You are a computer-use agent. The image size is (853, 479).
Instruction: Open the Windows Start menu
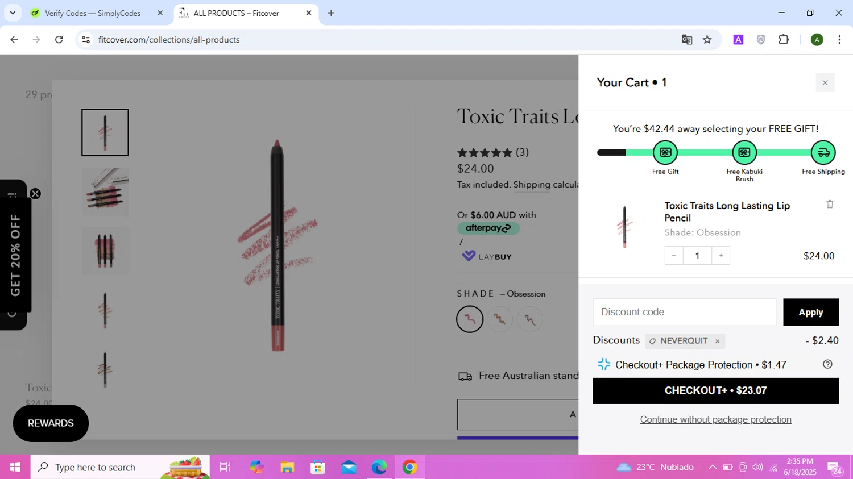(x=15, y=467)
